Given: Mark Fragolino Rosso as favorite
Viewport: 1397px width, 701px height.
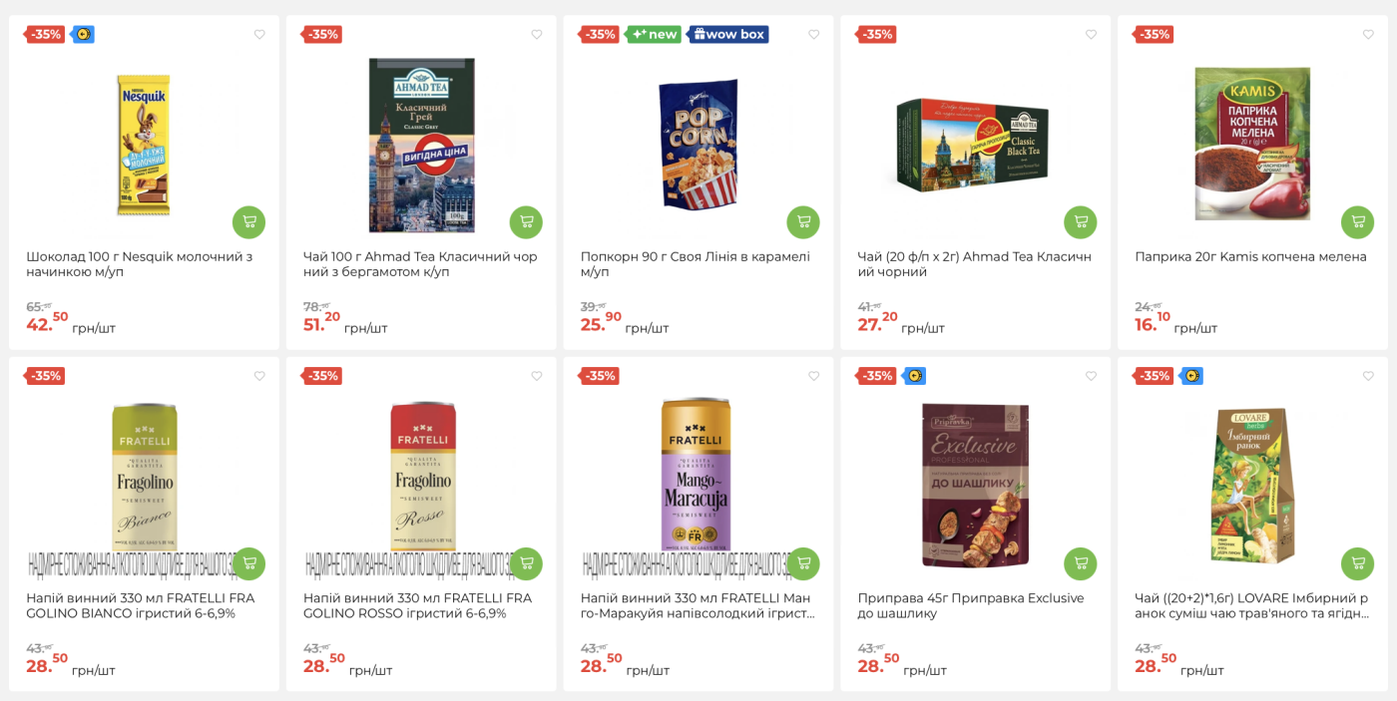Looking at the screenshot, I should pyautogui.click(x=537, y=376).
